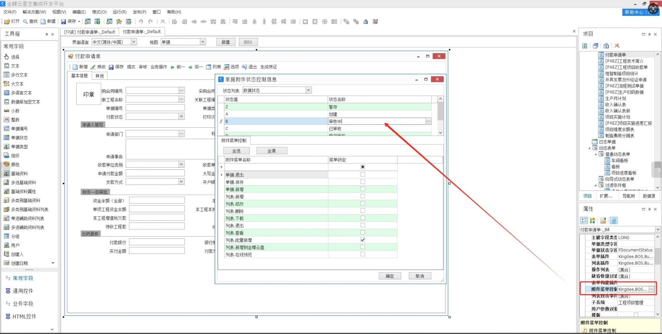Toggle the 模版 checkbox in properties grid
This screenshot has height=334, width=662.
click(636, 315)
